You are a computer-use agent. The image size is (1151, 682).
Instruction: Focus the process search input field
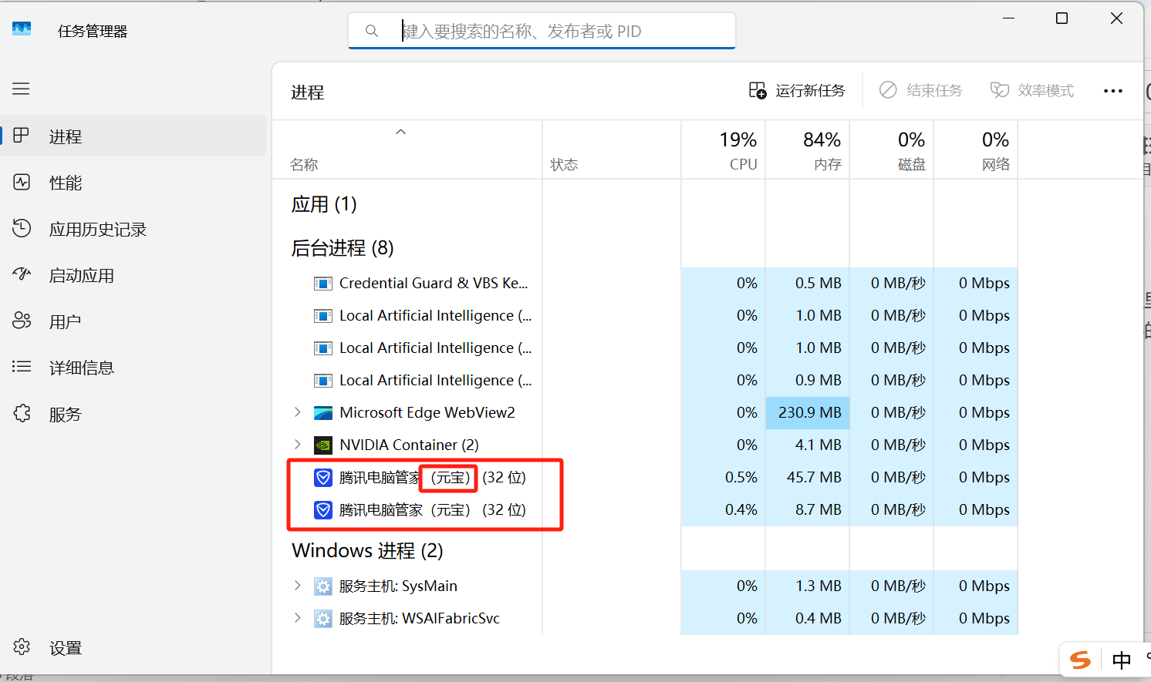542,31
